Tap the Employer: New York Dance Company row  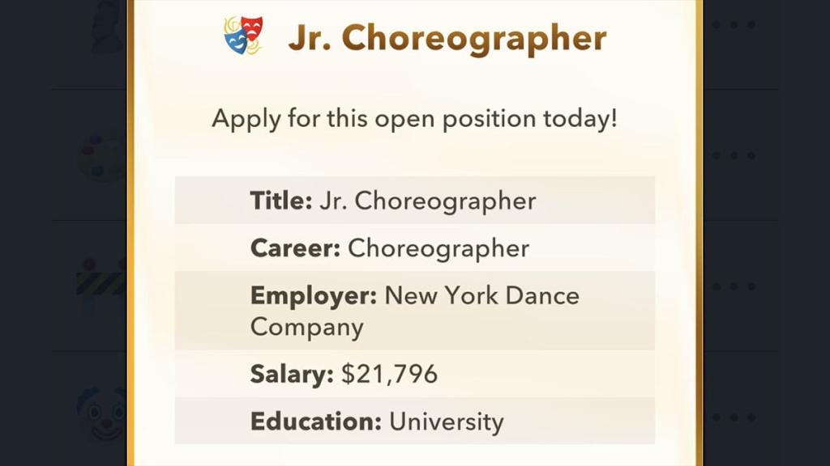pos(415,311)
